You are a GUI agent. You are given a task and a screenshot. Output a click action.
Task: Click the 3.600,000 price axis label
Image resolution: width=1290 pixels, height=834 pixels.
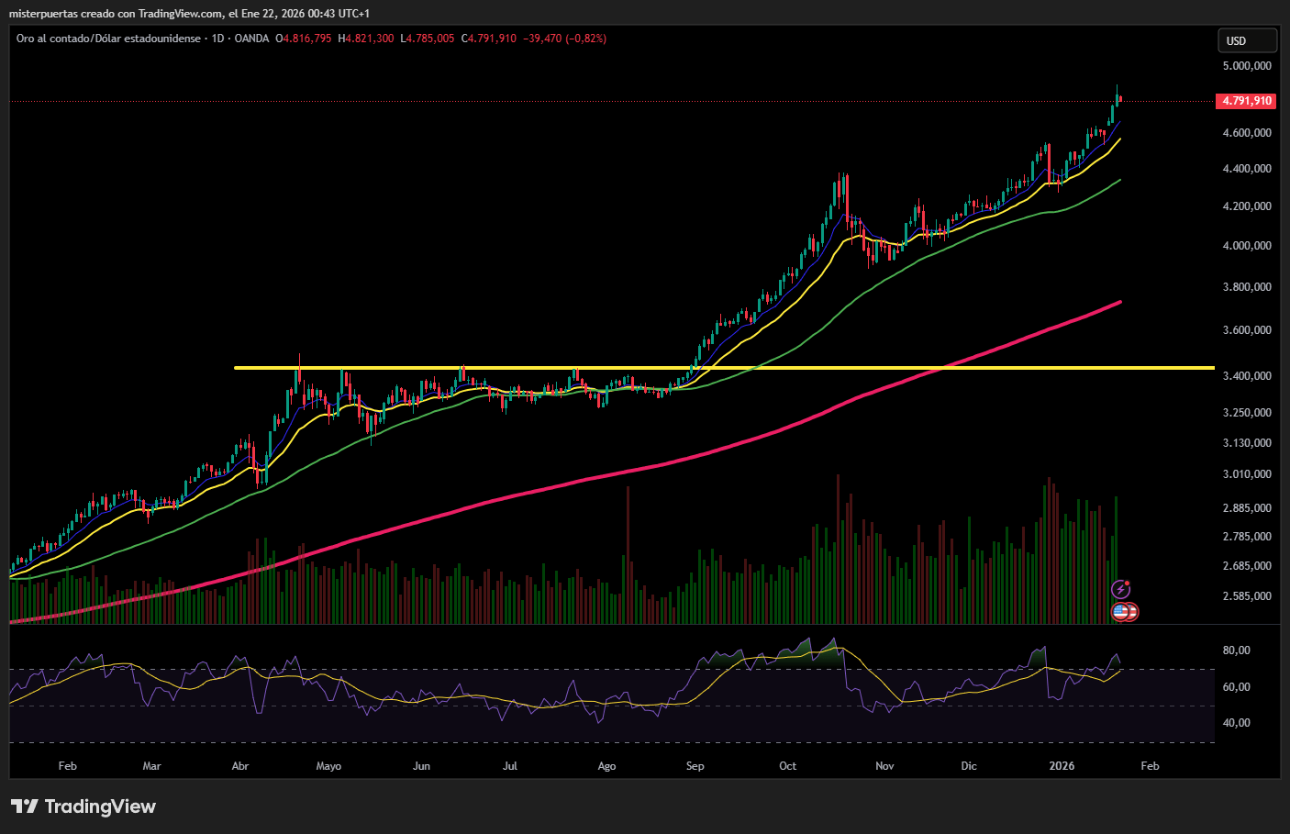(1247, 330)
